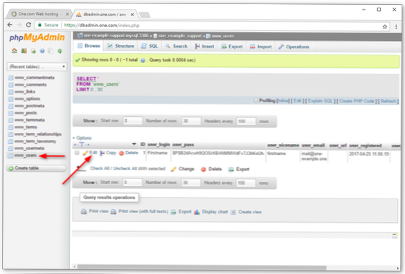Open the SQL documentation icon
The width and height of the screenshot is (405, 274).
pos(51,51)
